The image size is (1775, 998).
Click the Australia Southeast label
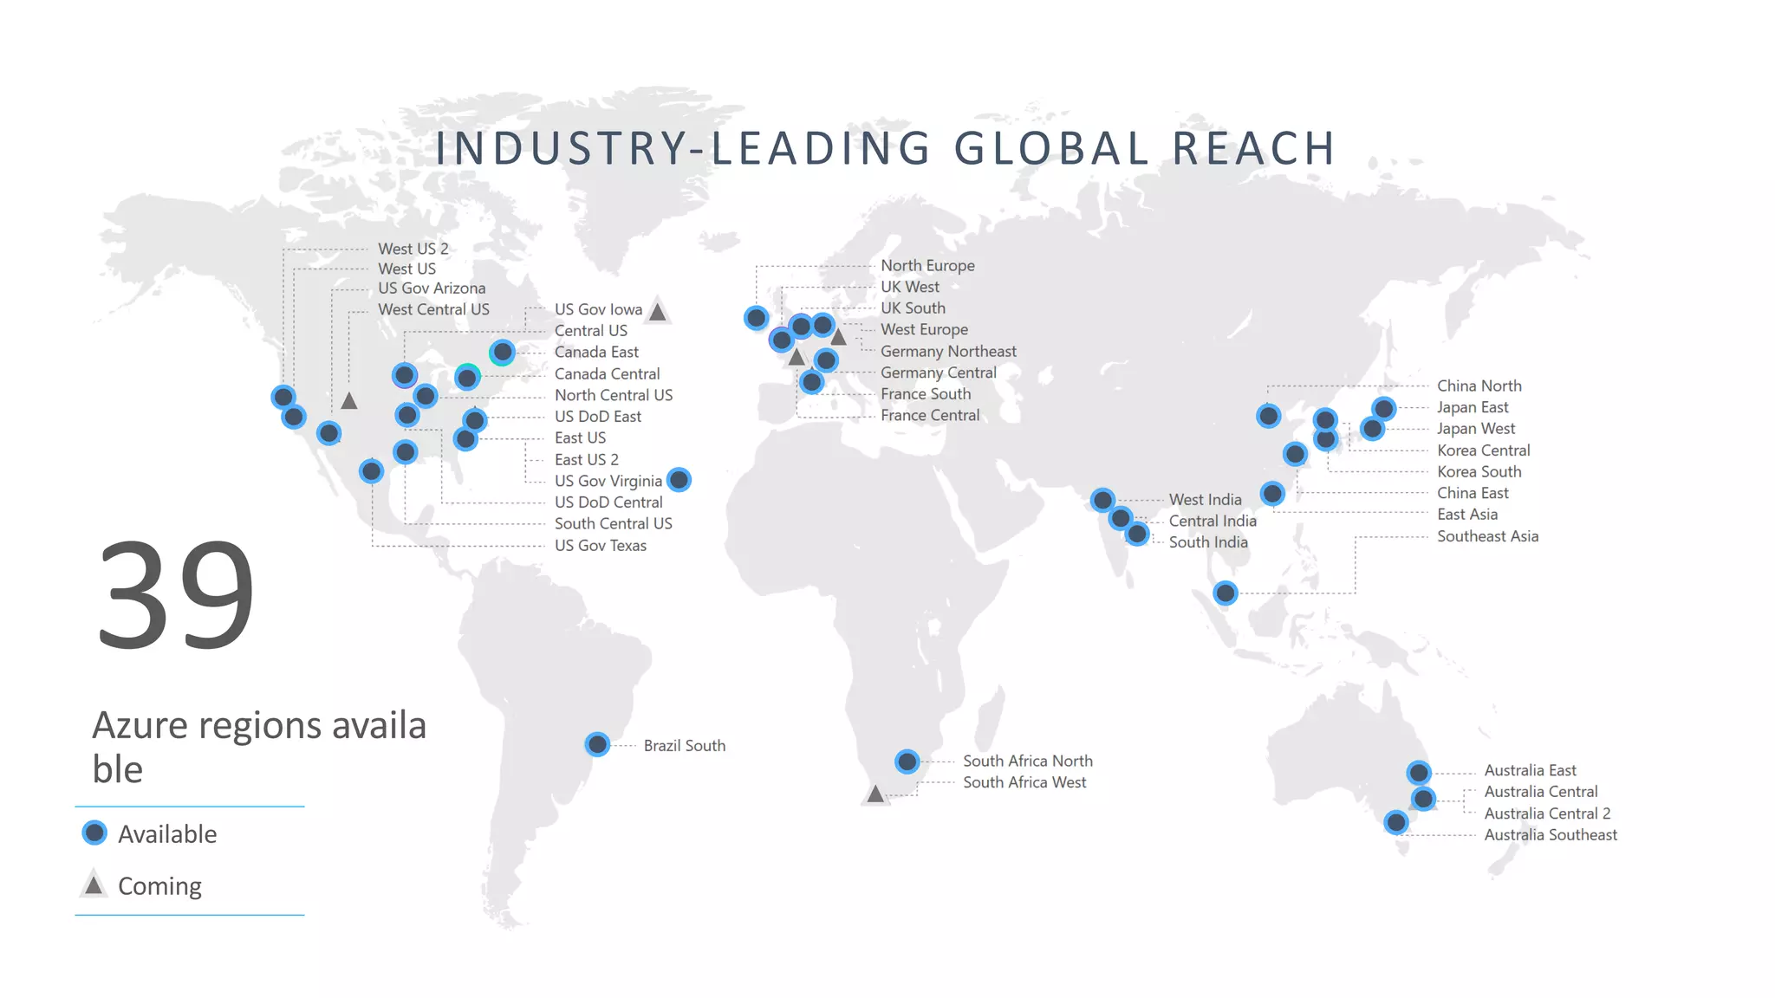pyautogui.click(x=1551, y=835)
